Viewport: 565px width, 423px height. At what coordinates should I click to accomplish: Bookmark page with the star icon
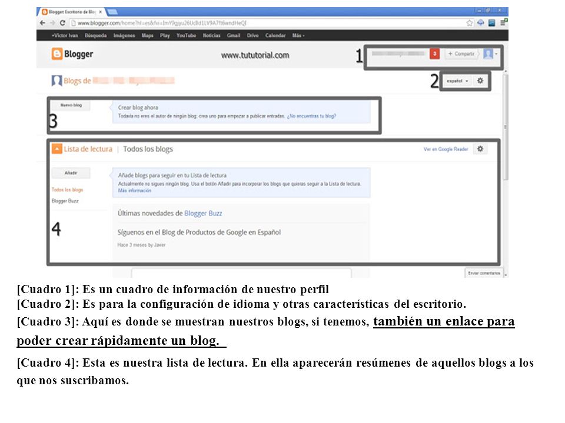pyautogui.click(x=470, y=23)
